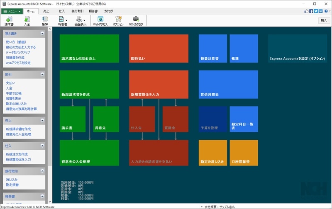Image resolution: width=332 pixels, height=209 pixels.
Task: Open the 勘定科目一覧表 tile
Action: coord(244,119)
